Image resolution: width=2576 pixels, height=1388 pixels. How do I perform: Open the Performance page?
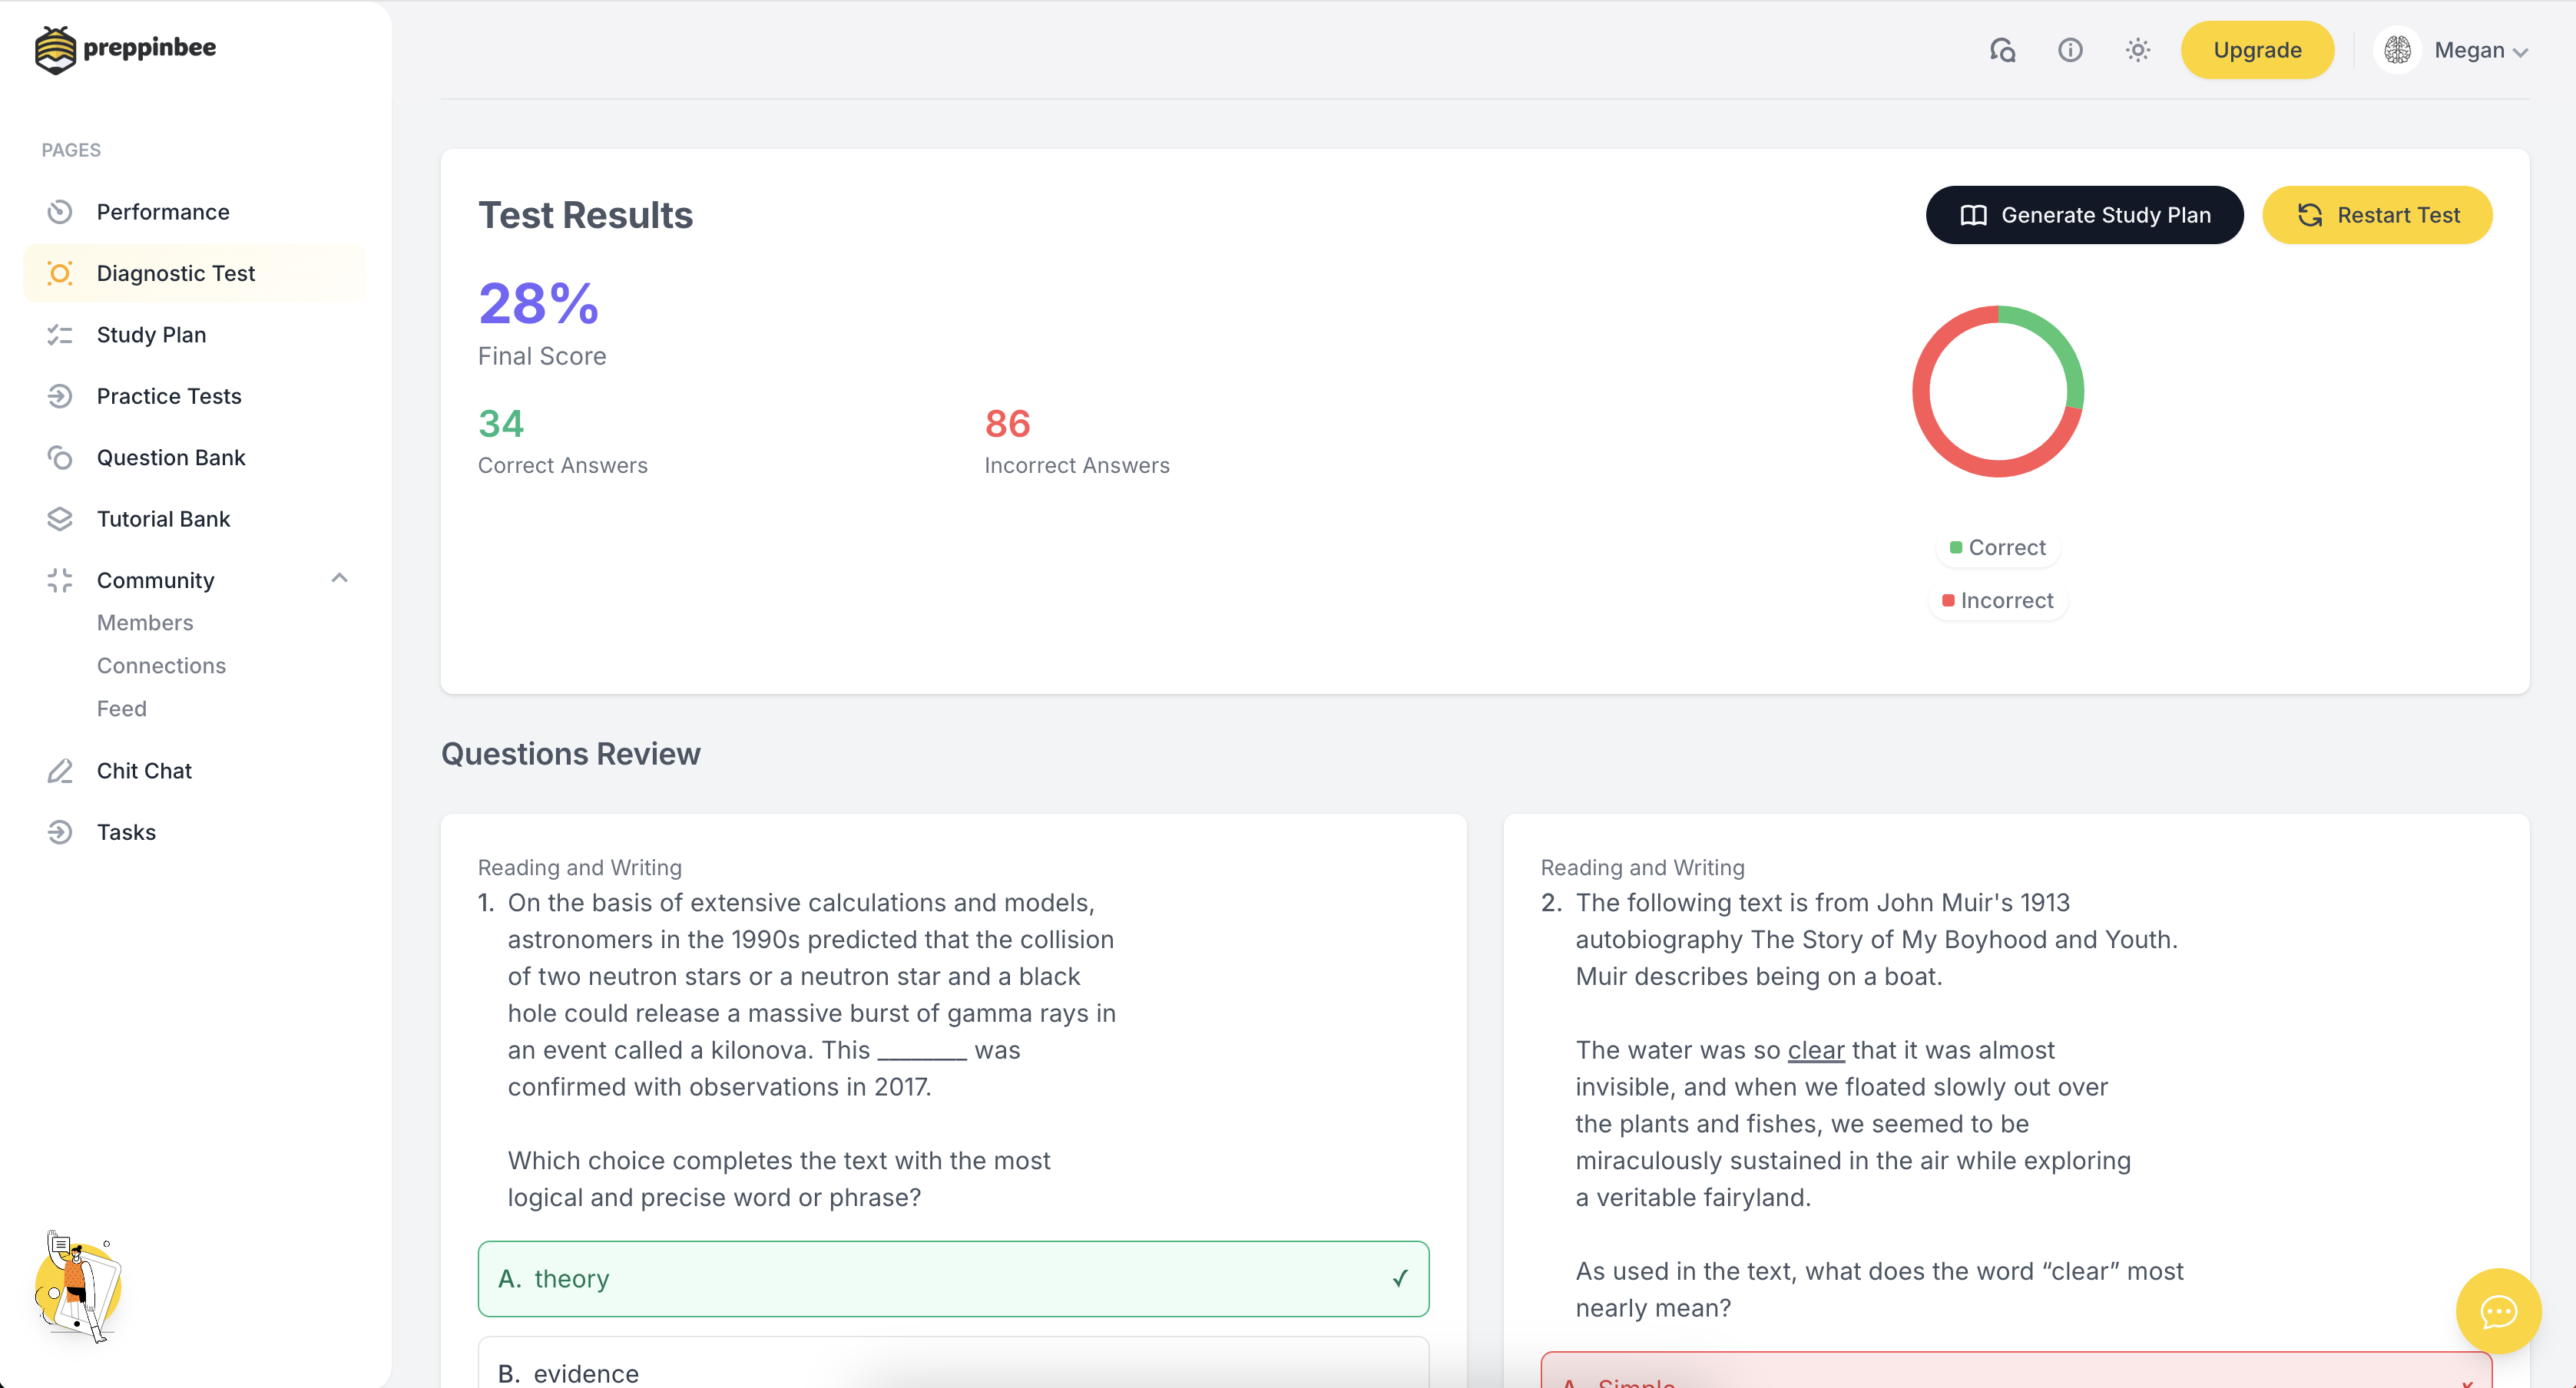(163, 212)
